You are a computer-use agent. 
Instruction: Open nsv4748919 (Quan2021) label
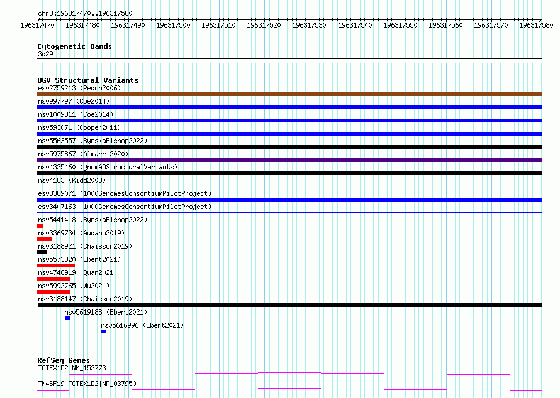click(x=77, y=272)
